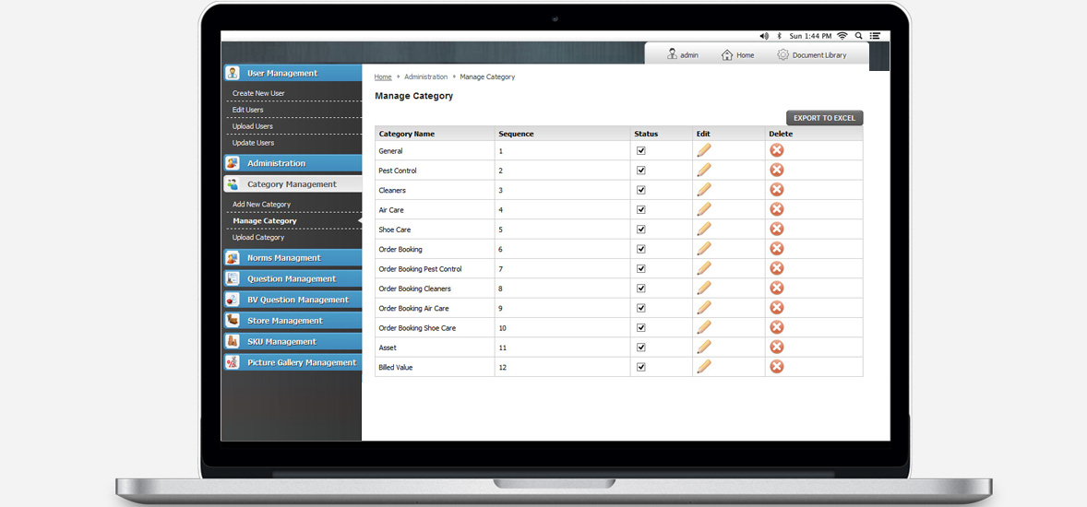This screenshot has height=507, width=1087.
Task: Click the Home breadcrumb link
Action: [x=383, y=77]
